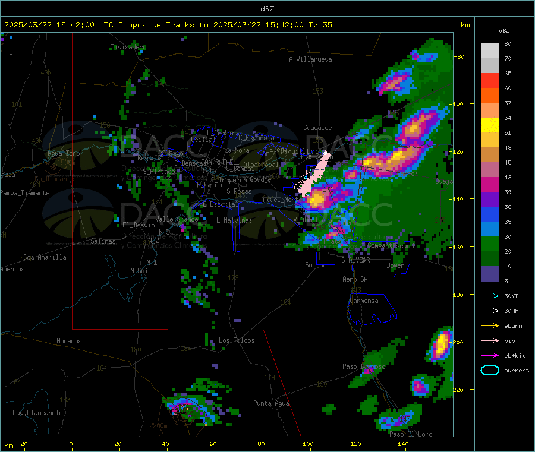Click the A_Villanueva place label

click(x=310, y=59)
